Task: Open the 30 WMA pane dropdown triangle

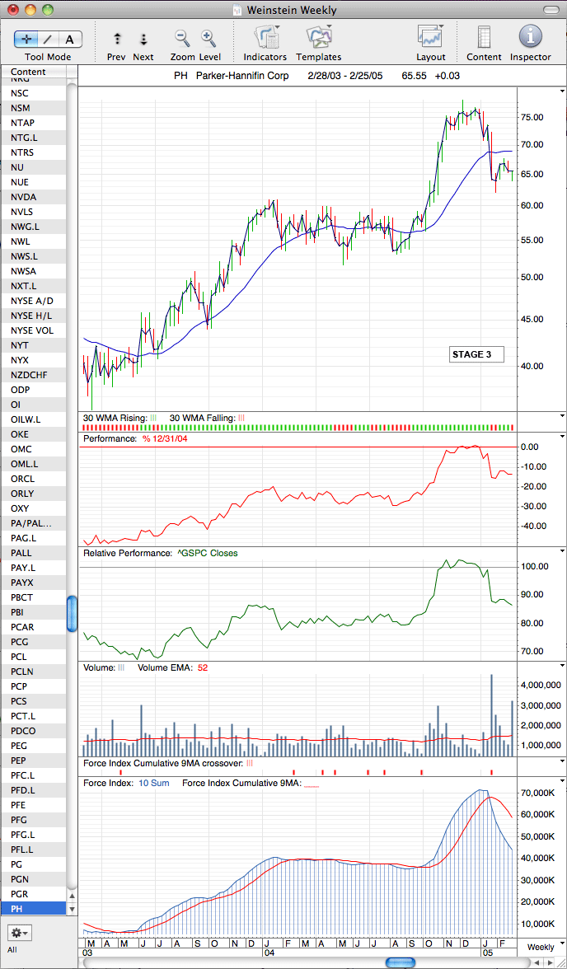Action: click(562, 416)
